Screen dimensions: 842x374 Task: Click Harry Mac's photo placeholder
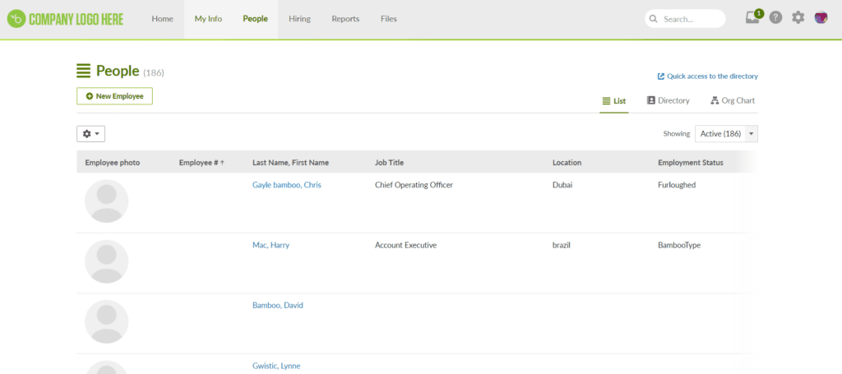pos(107,261)
